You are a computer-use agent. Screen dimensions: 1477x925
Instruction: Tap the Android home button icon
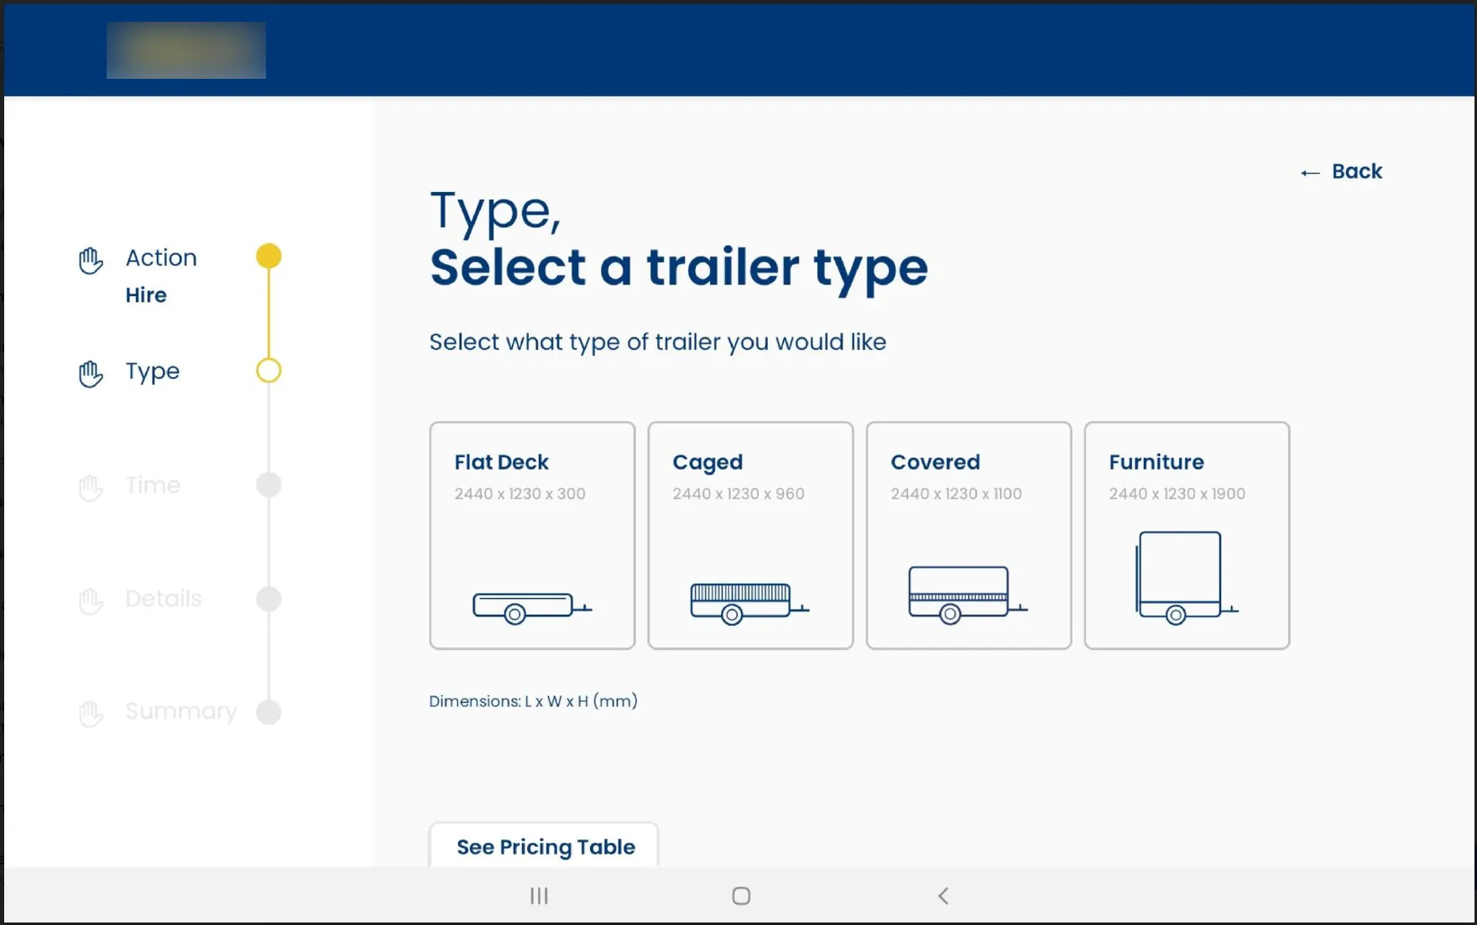click(x=741, y=896)
